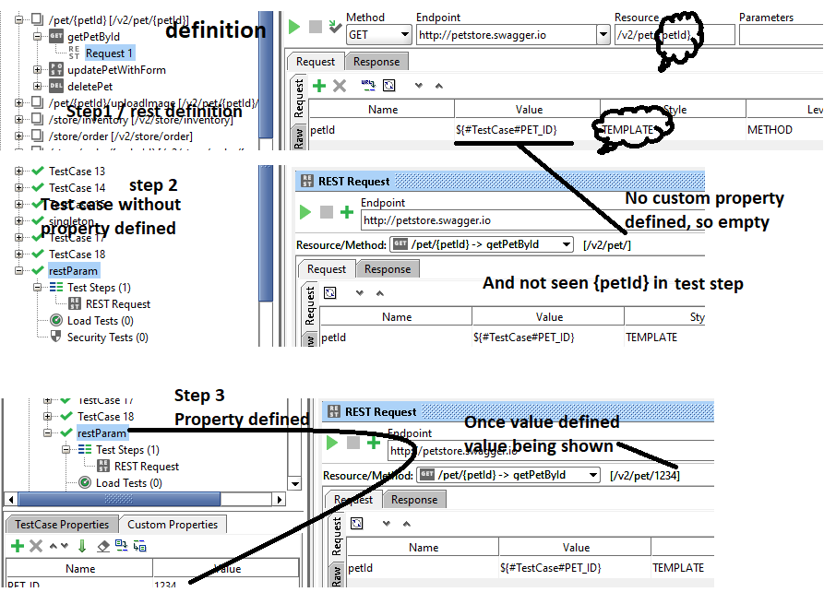Click the eraser clear properties icon
Image resolution: width=824 pixels, height=604 pixels.
point(103,546)
